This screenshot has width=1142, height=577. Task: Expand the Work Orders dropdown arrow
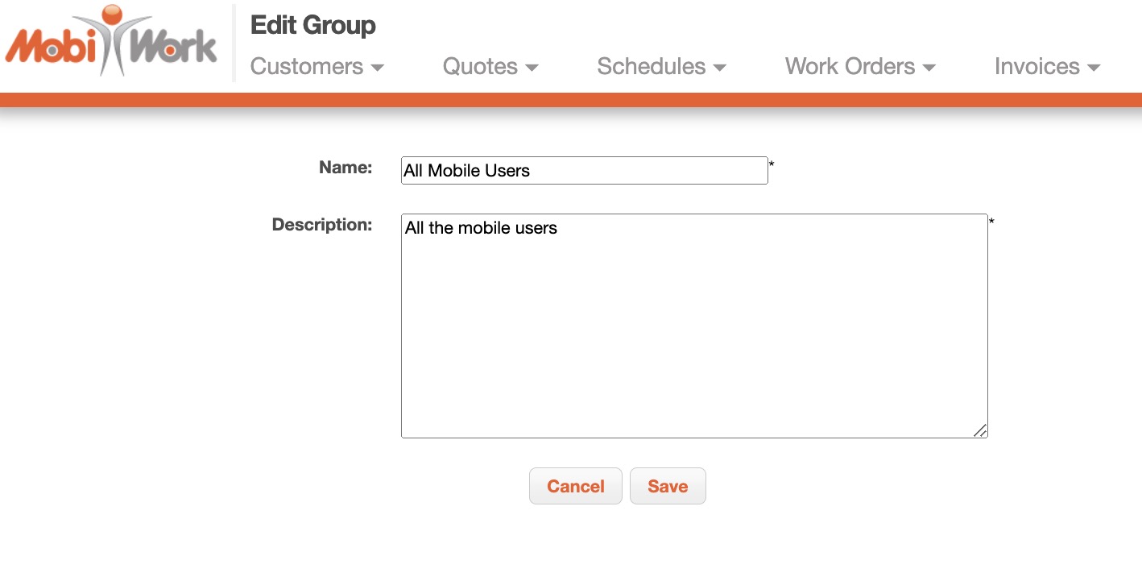(x=929, y=68)
